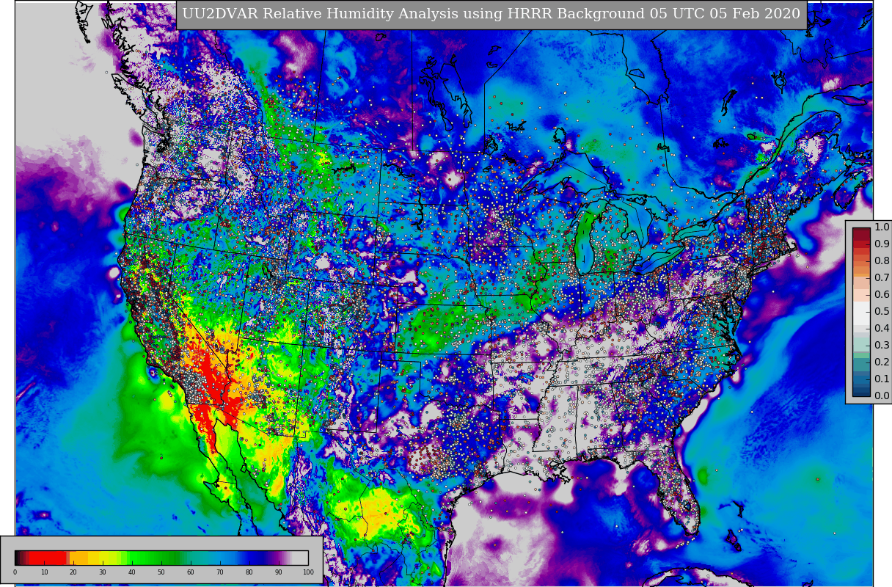Click the '80' label on humidity colorbar

click(x=249, y=572)
